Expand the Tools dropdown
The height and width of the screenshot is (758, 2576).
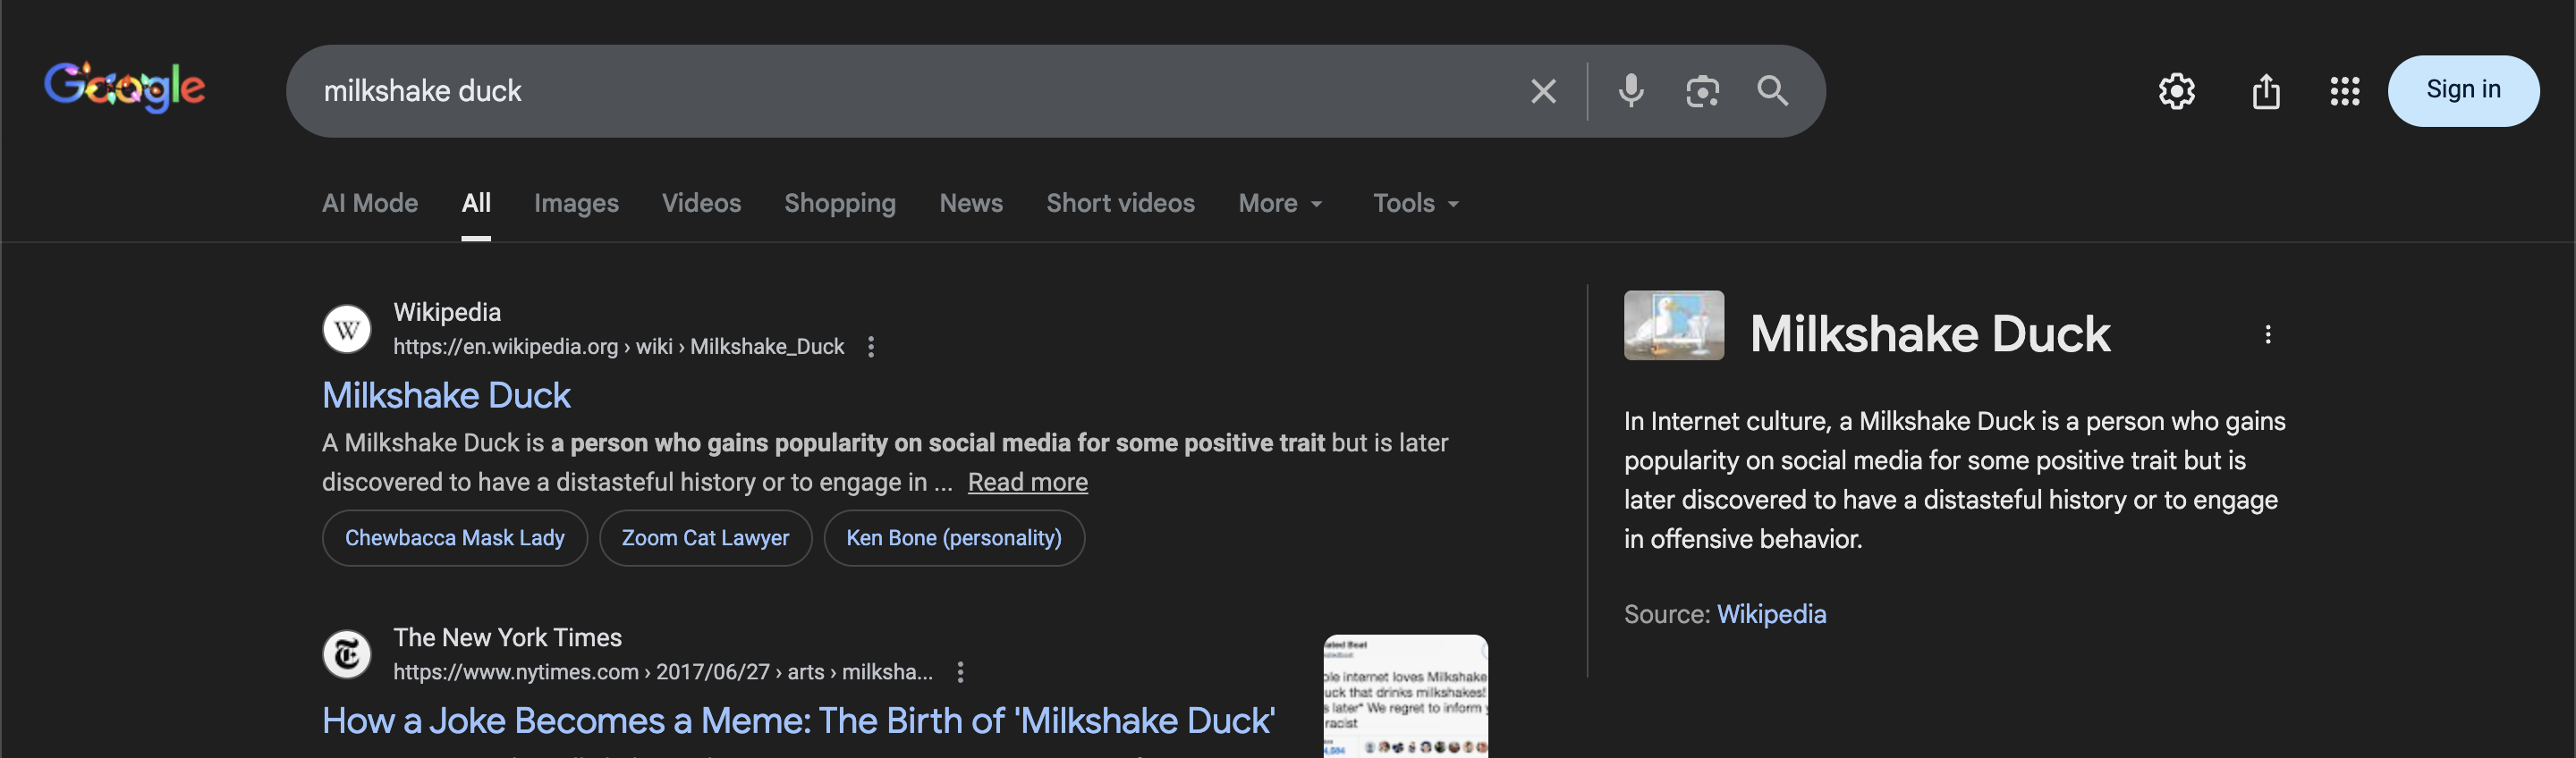(x=1416, y=203)
